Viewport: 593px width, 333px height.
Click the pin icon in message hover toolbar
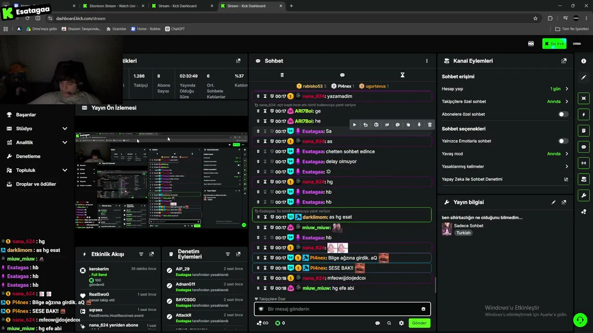coord(419,125)
